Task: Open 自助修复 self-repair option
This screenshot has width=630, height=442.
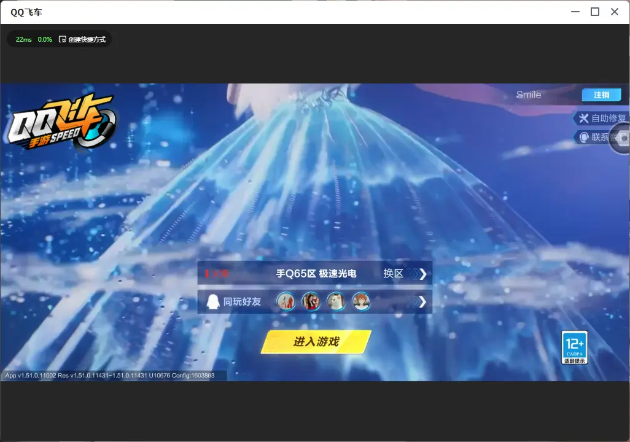Action: [601, 118]
